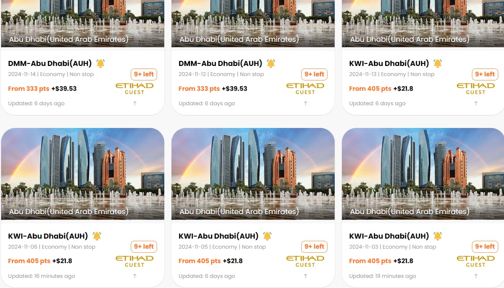
Task: Expand the 2024-11-06 flight card arrow
Action: [135, 276]
